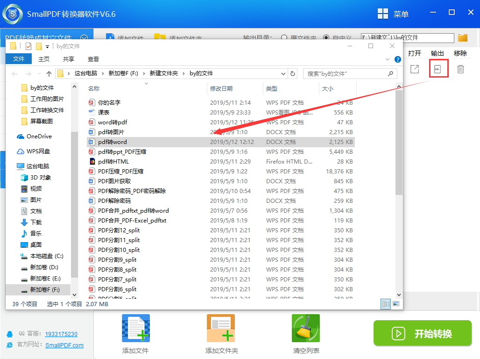Sort files by the 类型 column header
The width and height of the screenshot is (480, 359).
[291, 89]
